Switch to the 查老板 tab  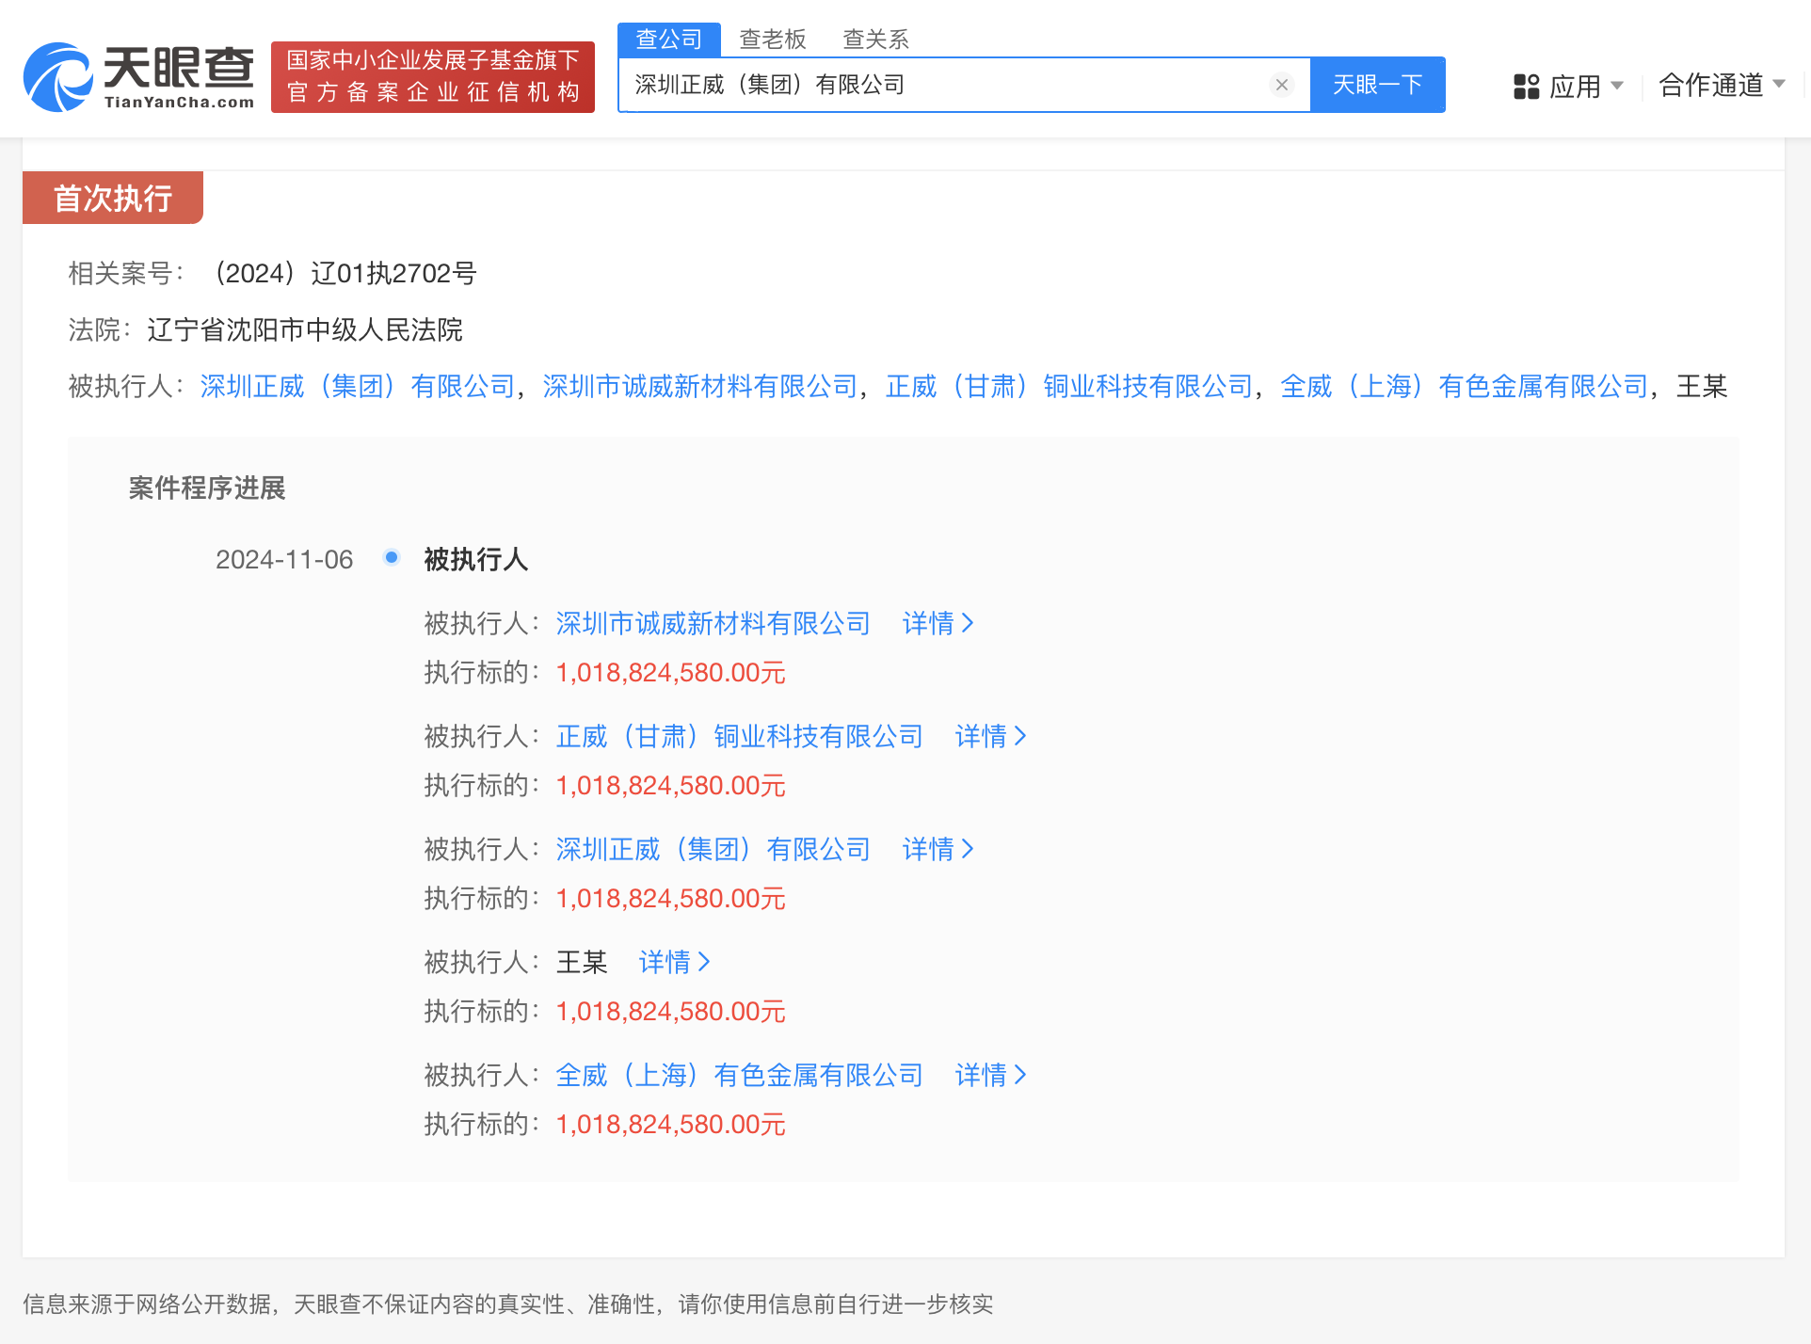(x=773, y=39)
